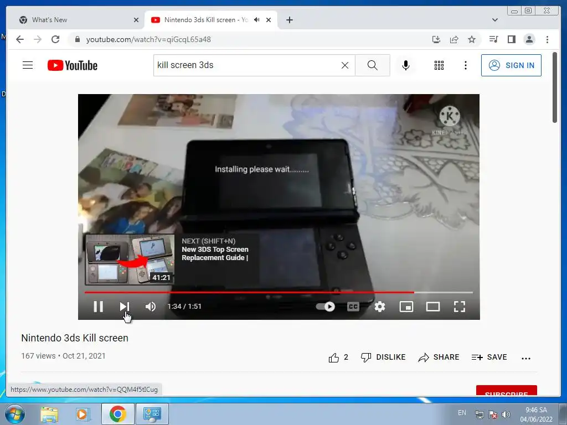Image resolution: width=567 pixels, height=425 pixels.
Task: Open system tray volume icon
Action: point(506,414)
